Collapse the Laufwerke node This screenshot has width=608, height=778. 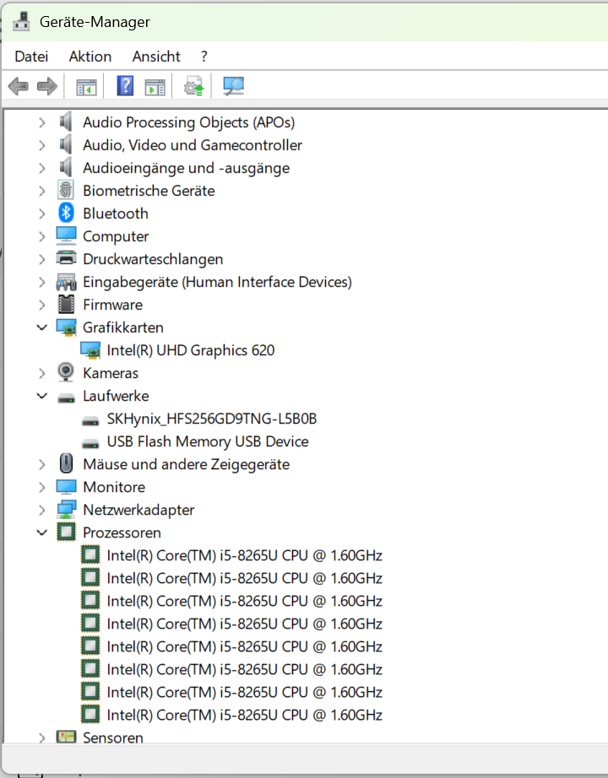point(42,396)
